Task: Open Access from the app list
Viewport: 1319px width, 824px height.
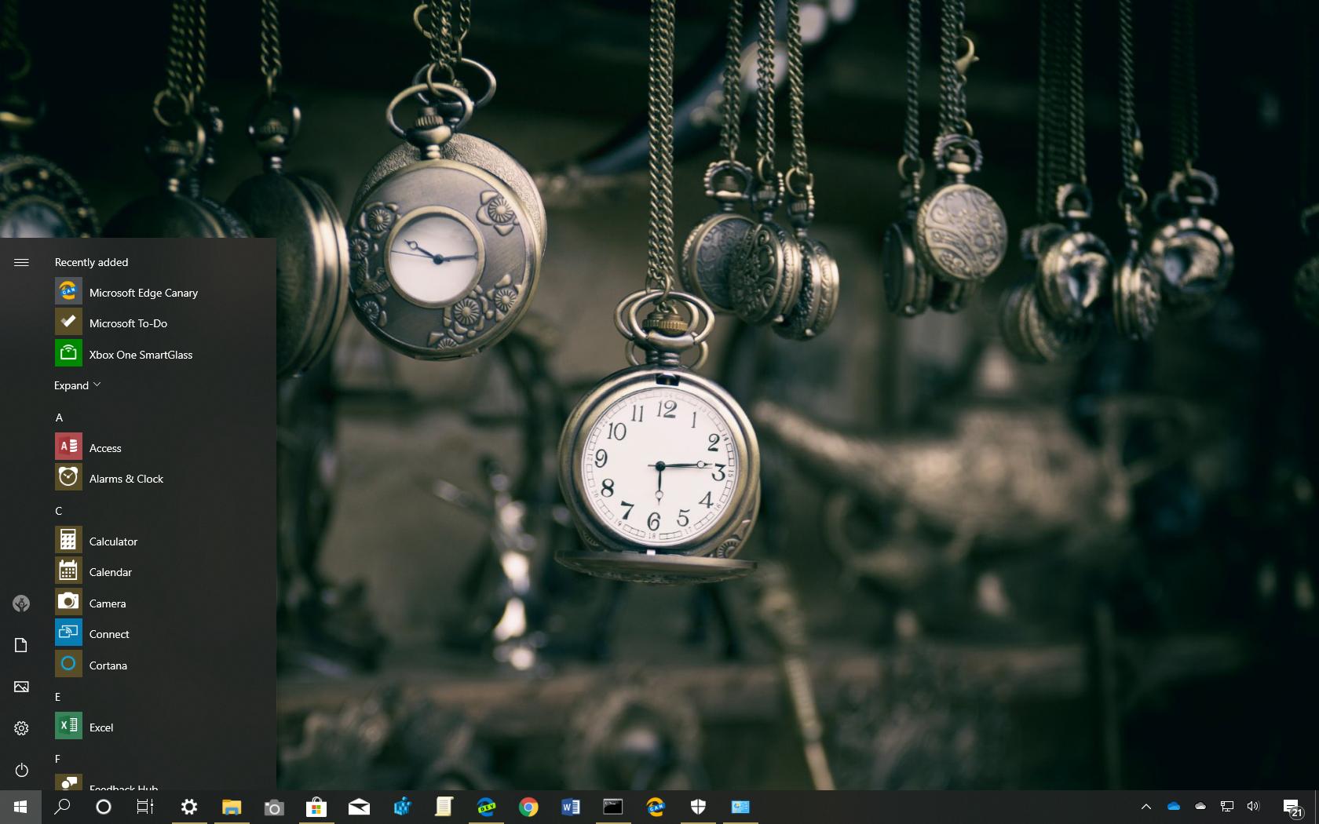Action: 105,448
